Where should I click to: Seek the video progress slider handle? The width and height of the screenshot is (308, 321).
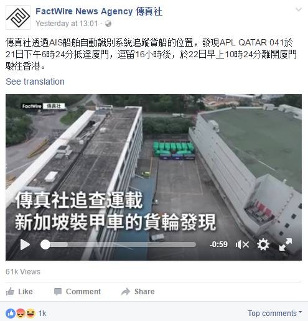pos(45,244)
